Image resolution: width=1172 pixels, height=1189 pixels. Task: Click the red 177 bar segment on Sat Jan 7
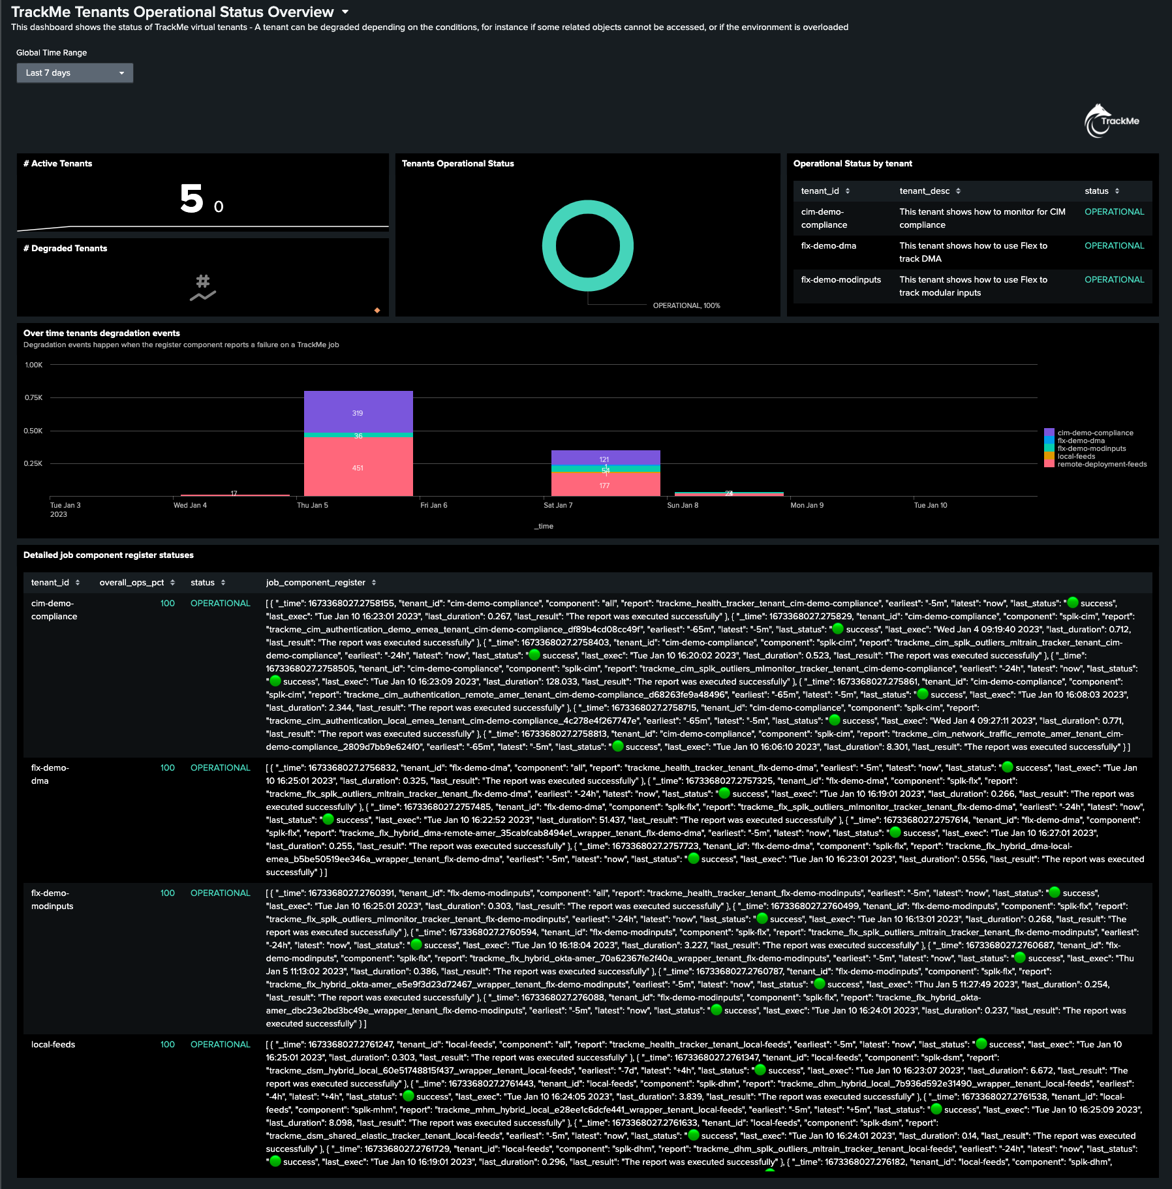pos(606,484)
